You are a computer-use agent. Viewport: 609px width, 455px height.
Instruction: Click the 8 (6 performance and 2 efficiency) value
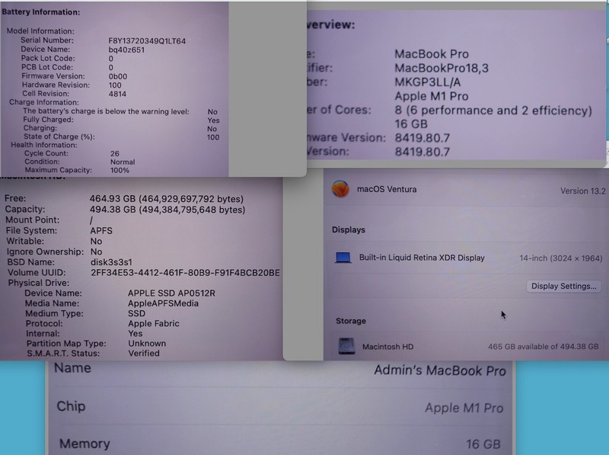[x=493, y=111]
